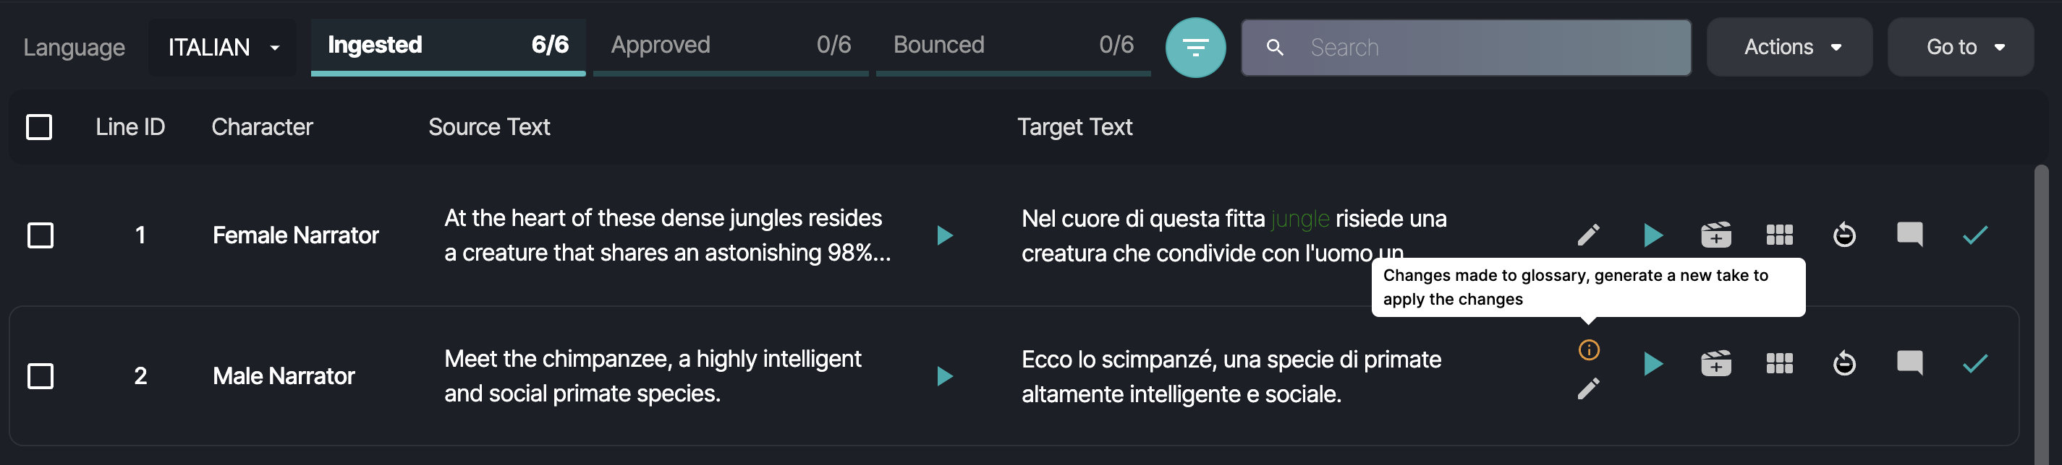Screen dimensions: 2062x465
Task: Tick the checkbox for line 1
Action: 40,235
